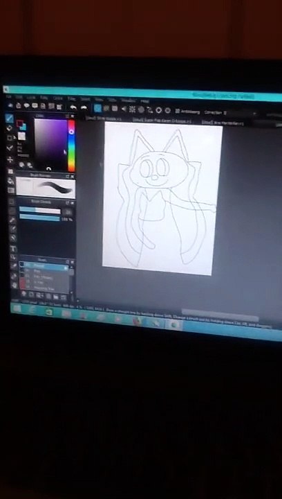
Task: Select the Move tool cross icon
Action: tap(10, 159)
